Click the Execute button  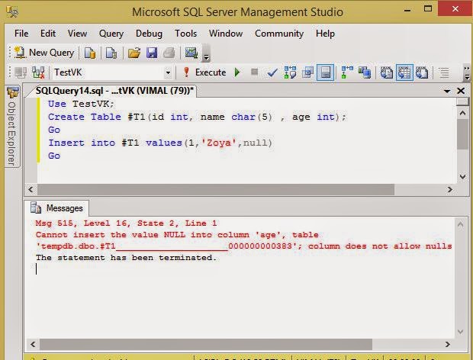pos(204,72)
